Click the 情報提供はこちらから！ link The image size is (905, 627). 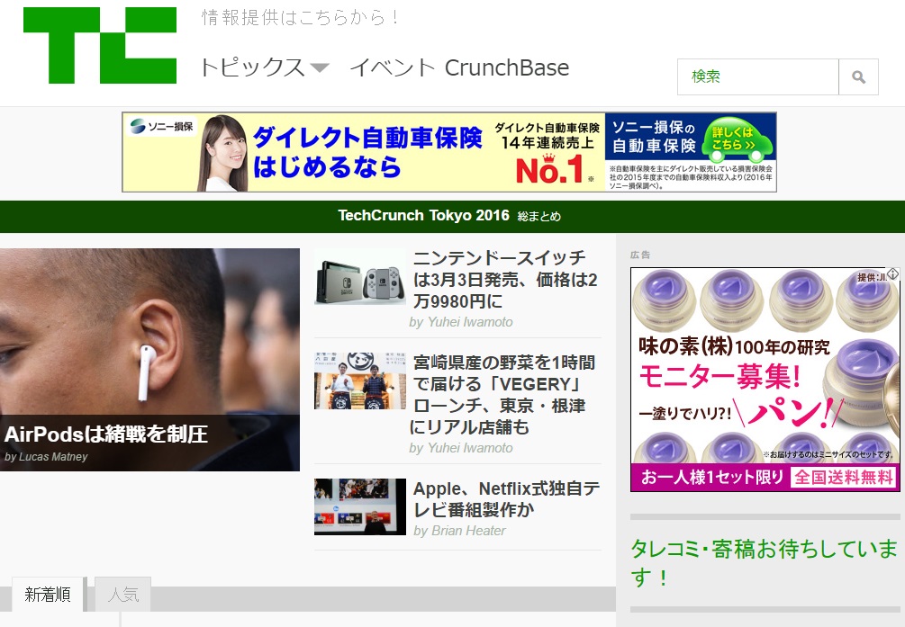tap(300, 17)
